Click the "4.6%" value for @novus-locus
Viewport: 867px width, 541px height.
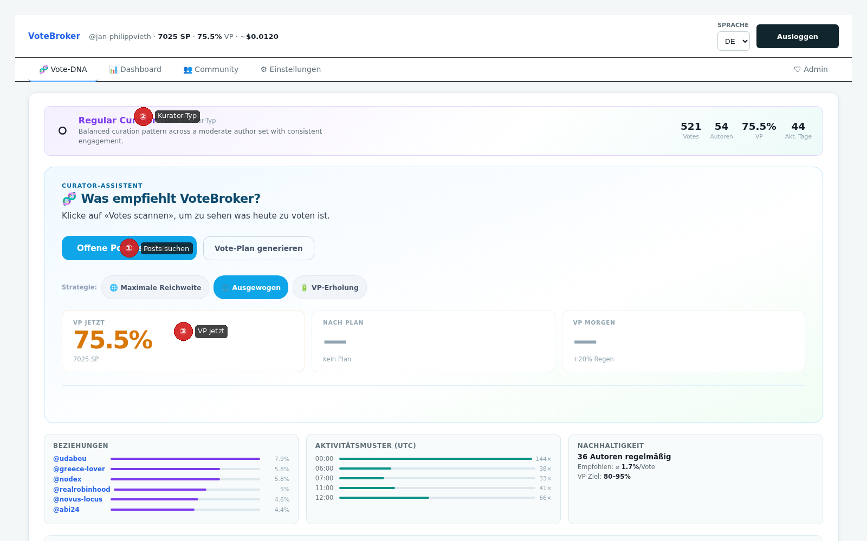click(x=282, y=499)
